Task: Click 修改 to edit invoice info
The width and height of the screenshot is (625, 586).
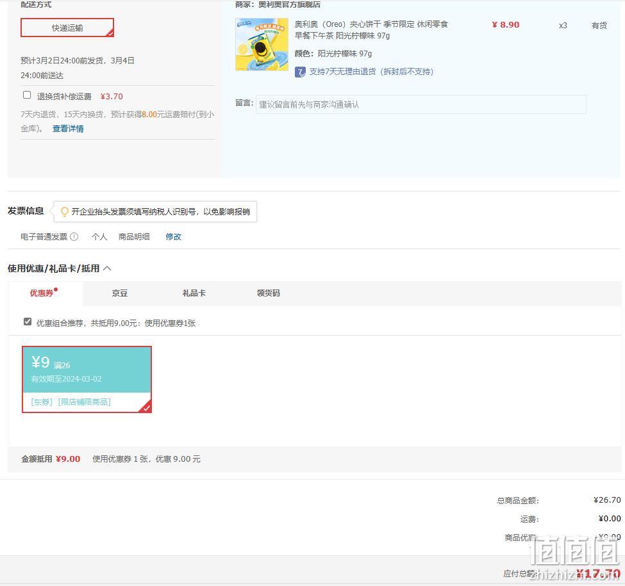Action: pos(173,237)
